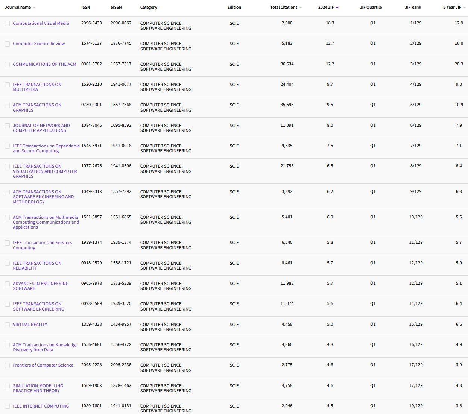Click the JIF Quartile column header
This screenshot has width=468, height=414.
coord(371,7)
